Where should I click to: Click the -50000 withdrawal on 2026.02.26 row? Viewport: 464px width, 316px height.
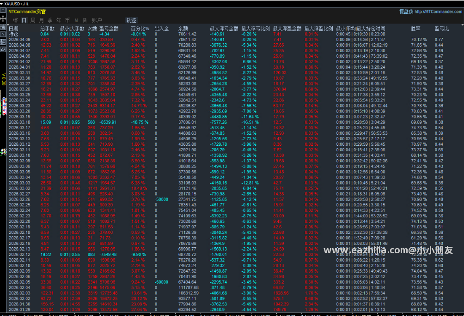tap(162, 199)
